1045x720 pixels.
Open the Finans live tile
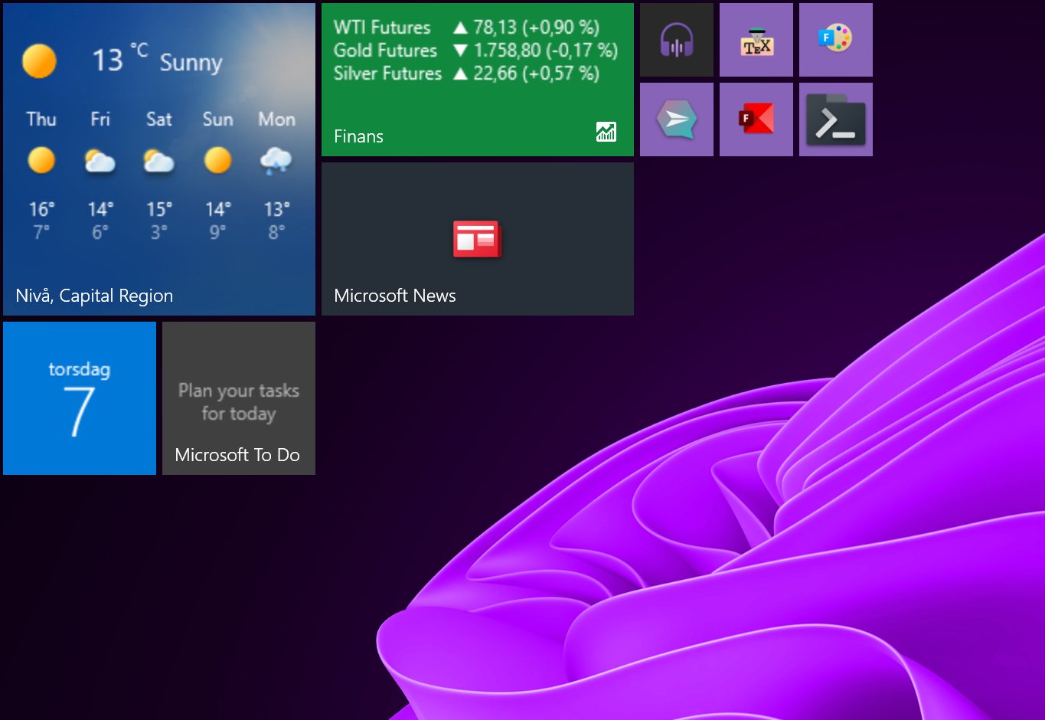(x=477, y=80)
